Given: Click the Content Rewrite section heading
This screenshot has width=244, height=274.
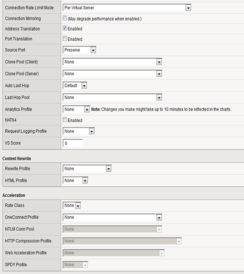Looking at the screenshot, I should click(x=17, y=159).
